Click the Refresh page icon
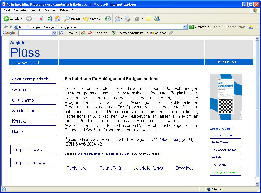261x193 pixels. pyautogui.click(x=49, y=19)
